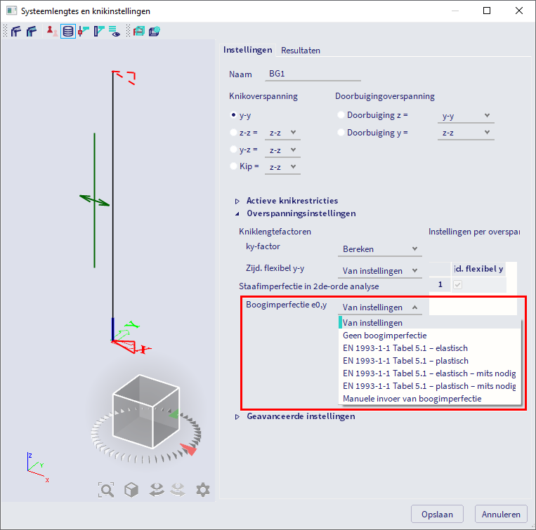Click the red persons toolbar icon
Image resolution: width=536 pixels, height=530 pixels.
tap(52, 32)
